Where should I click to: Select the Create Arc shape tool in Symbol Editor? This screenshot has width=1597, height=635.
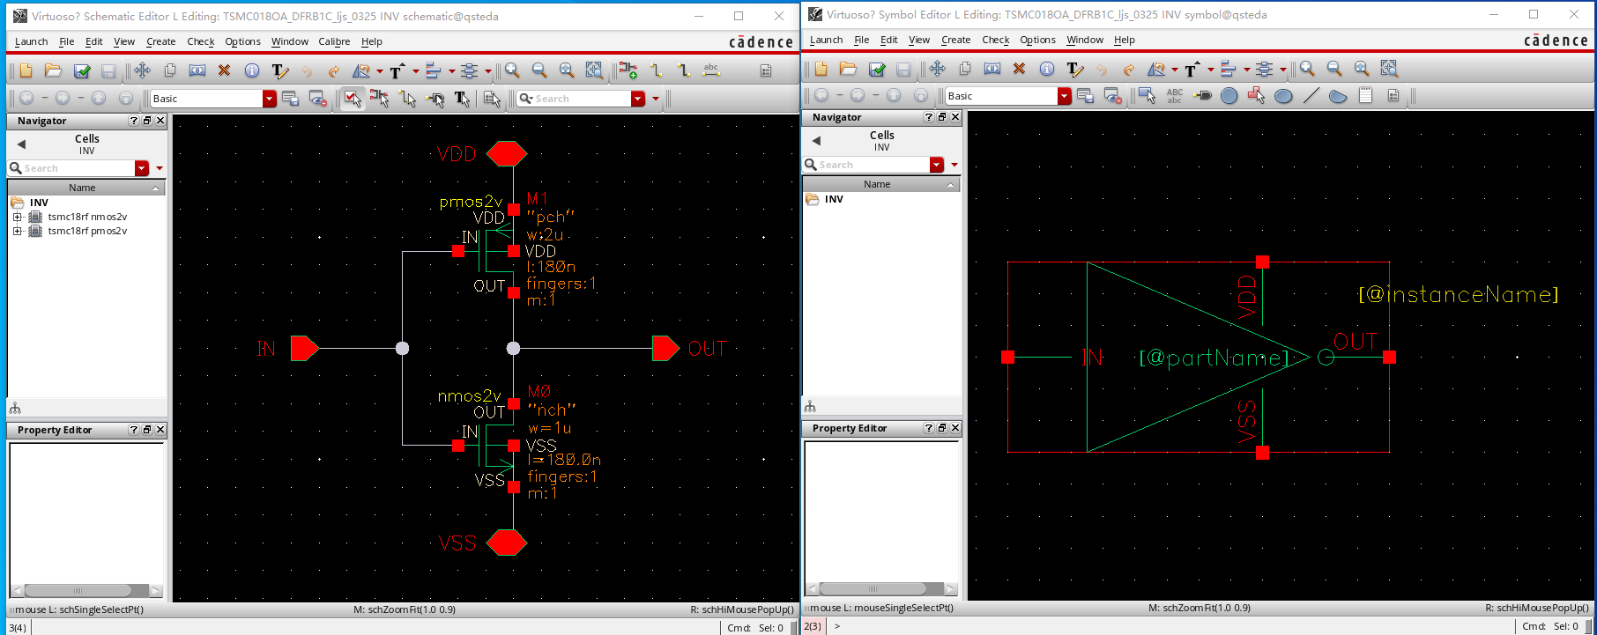click(1338, 95)
